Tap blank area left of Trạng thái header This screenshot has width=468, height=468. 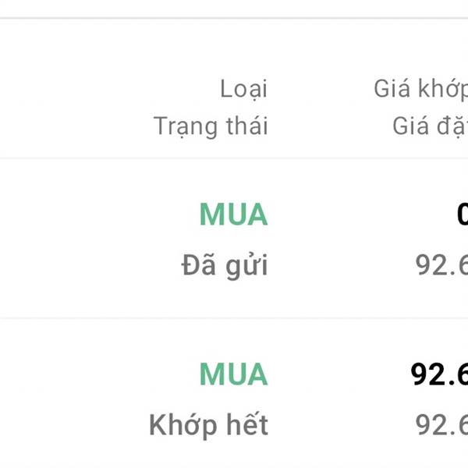70,126
